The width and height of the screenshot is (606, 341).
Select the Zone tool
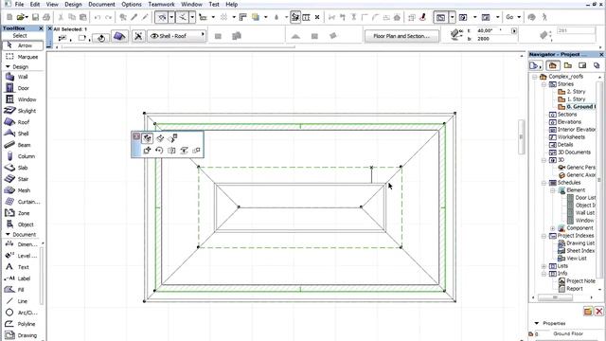pos(23,213)
